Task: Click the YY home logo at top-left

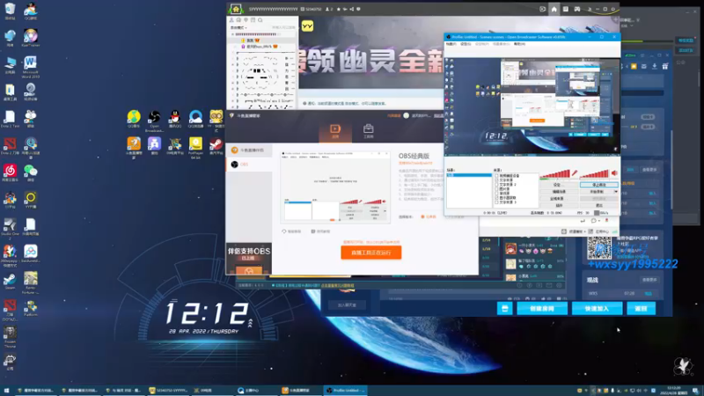Action: (x=236, y=9)
